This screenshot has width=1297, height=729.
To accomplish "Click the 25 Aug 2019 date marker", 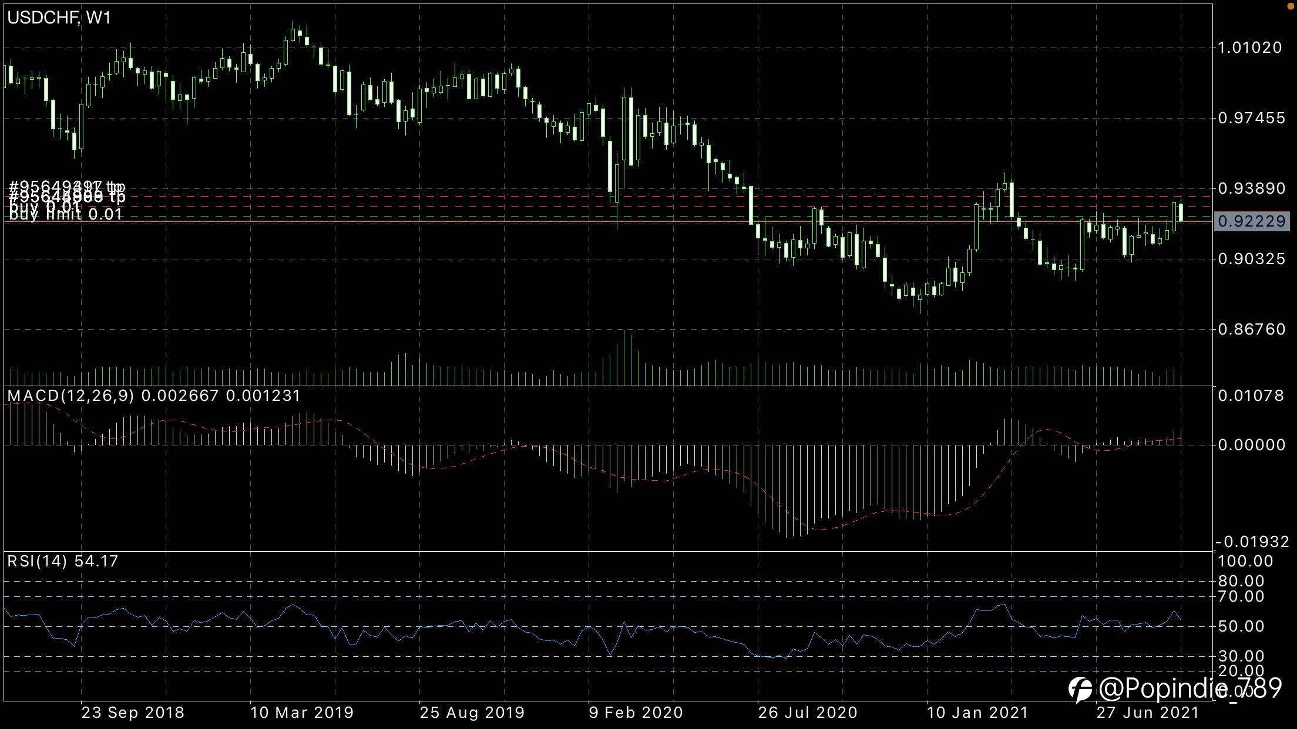I will coord(472,713).
